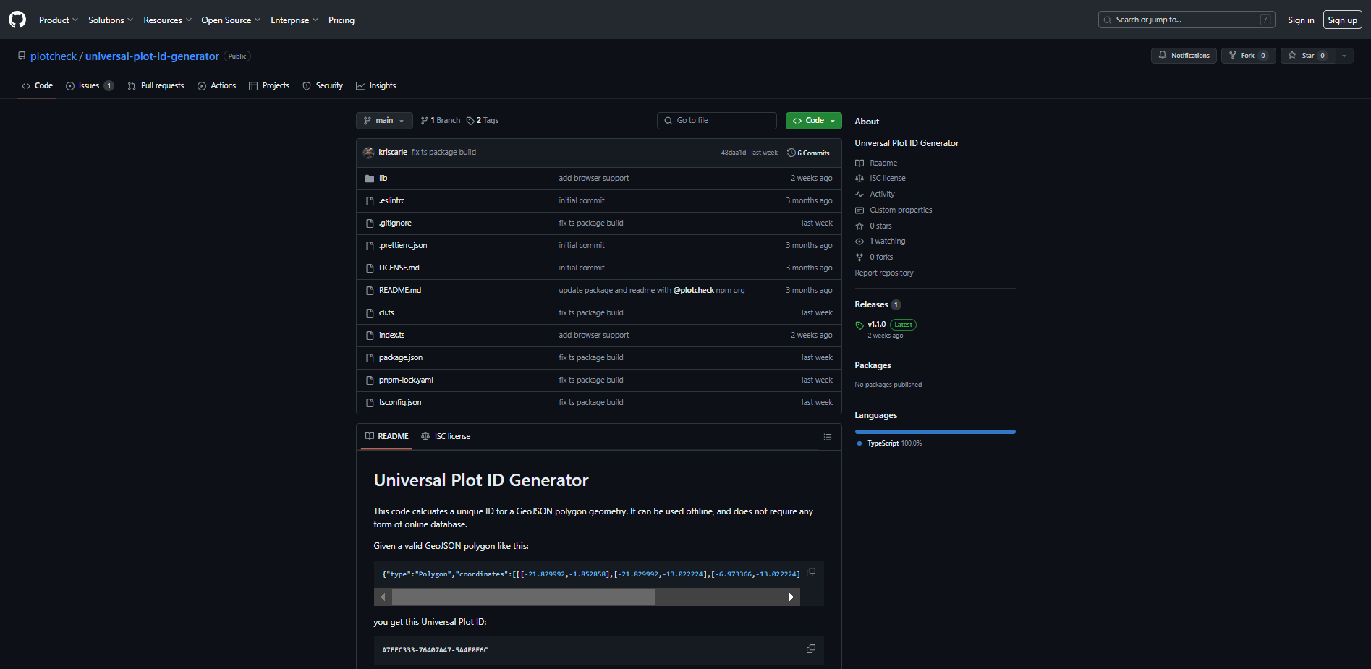Click the code scrollbar right arrow
1371x669 pixels.
point(791,597)
